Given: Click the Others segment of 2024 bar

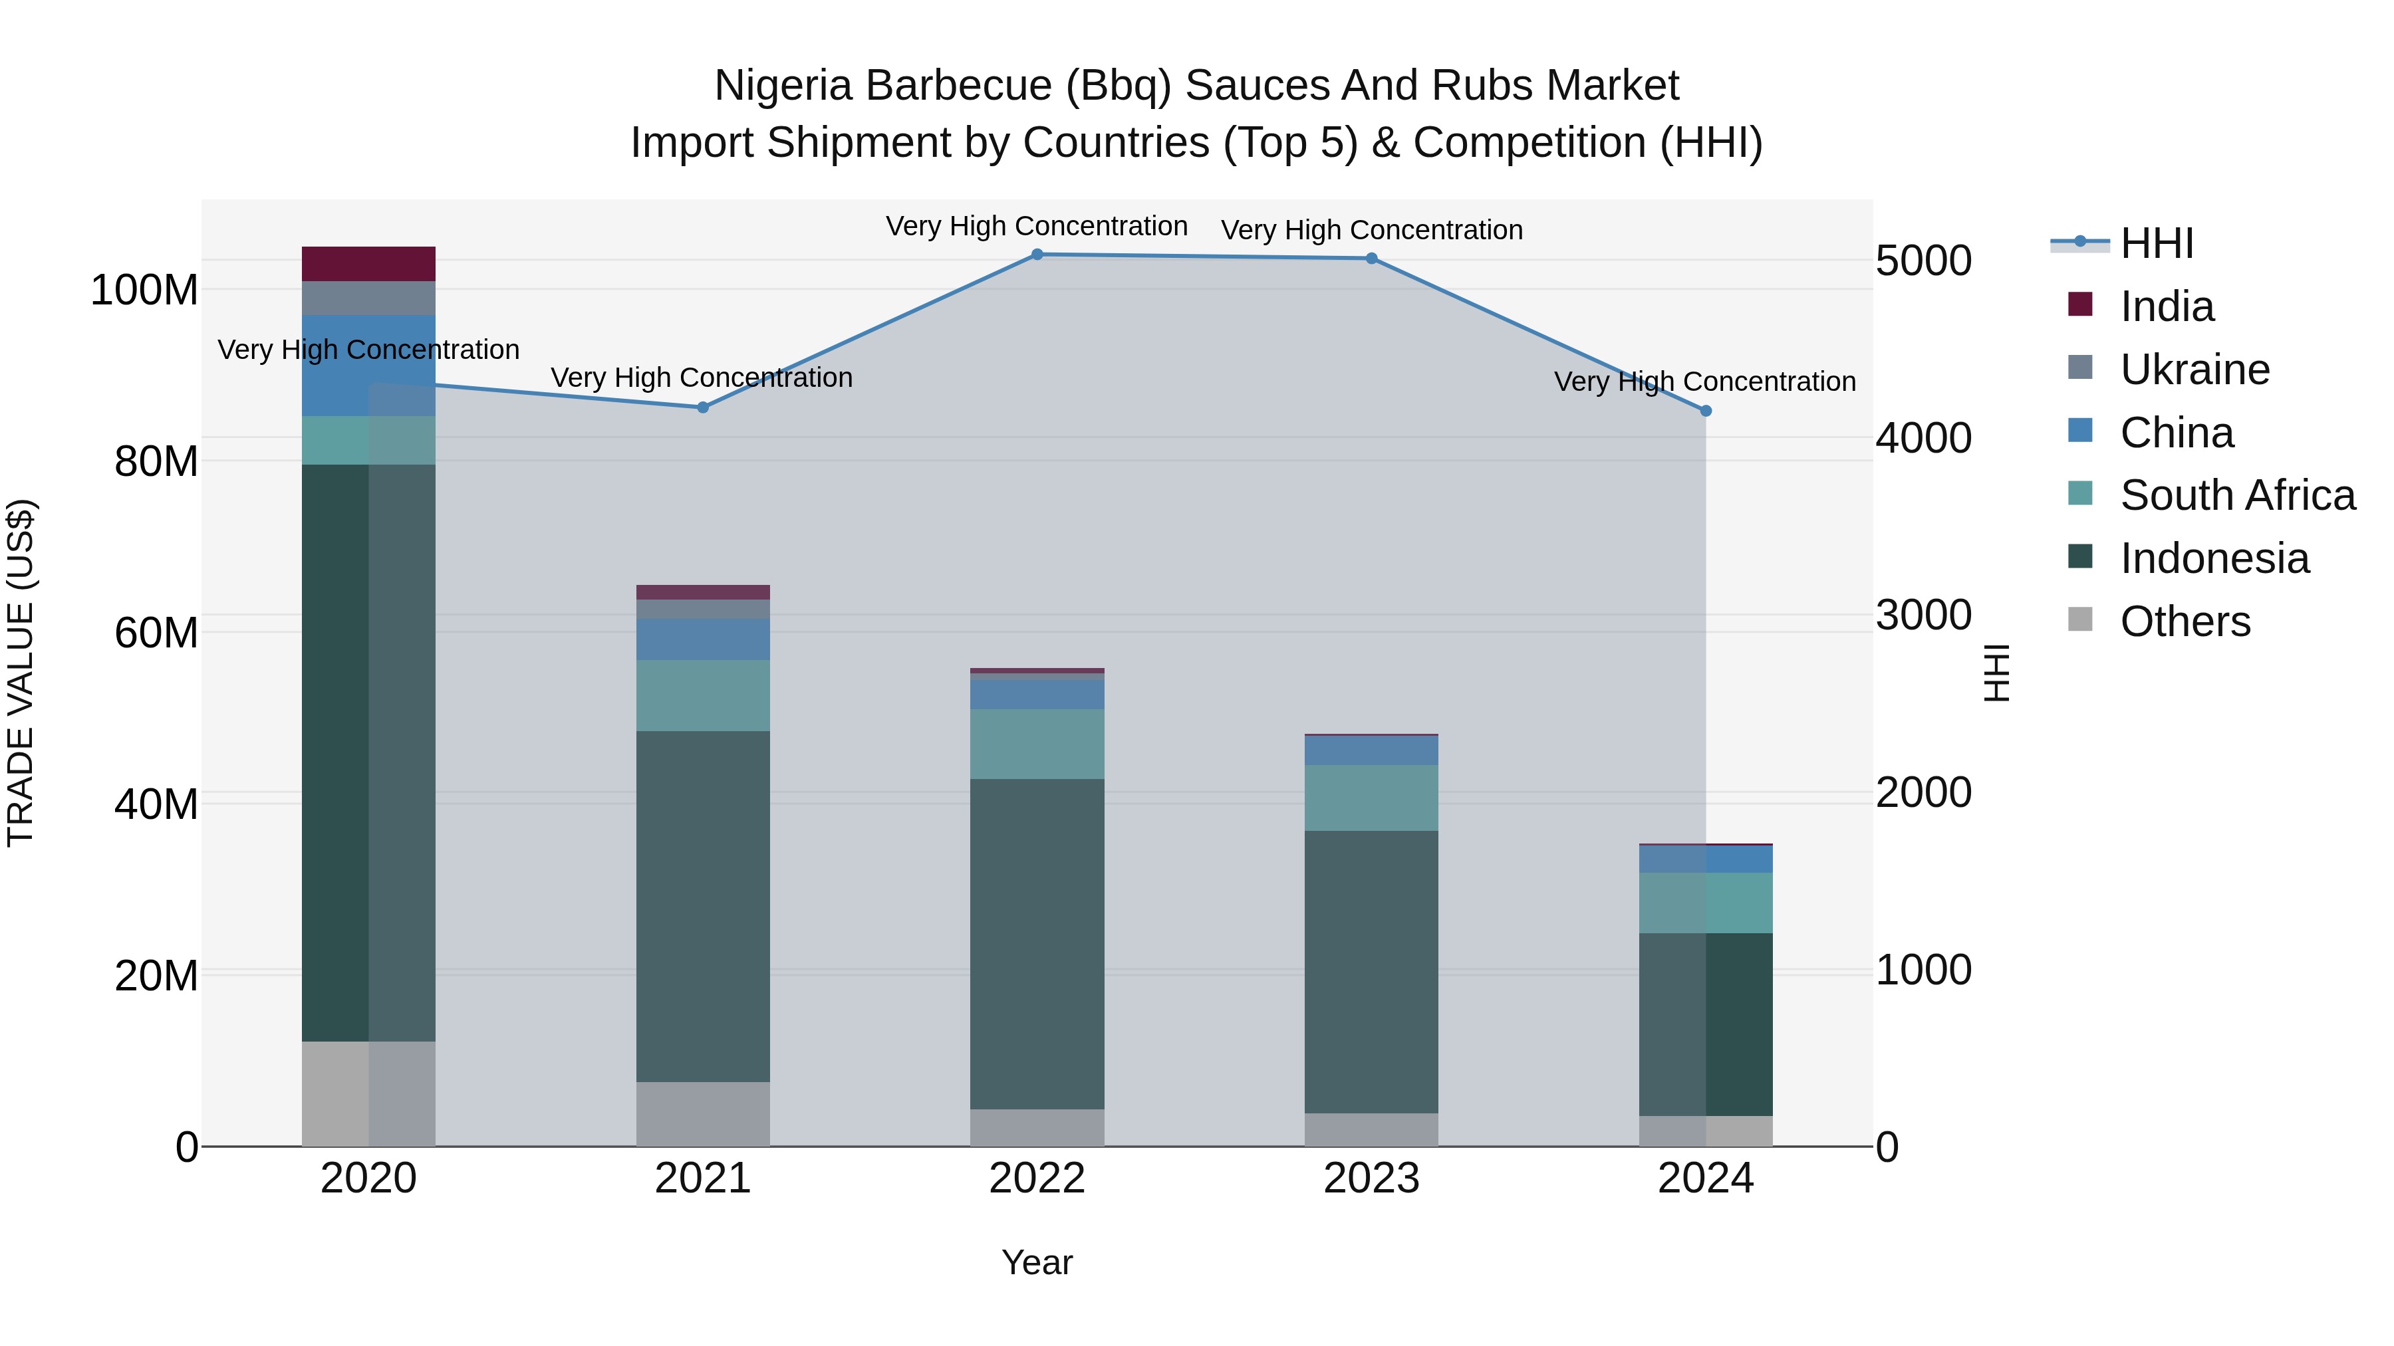Looking at the screenshot, I should pos(1705,1131).
